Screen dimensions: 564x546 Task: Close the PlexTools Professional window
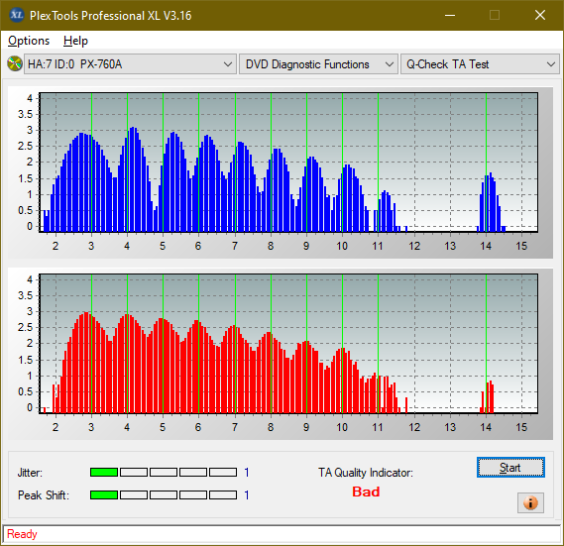540,15
